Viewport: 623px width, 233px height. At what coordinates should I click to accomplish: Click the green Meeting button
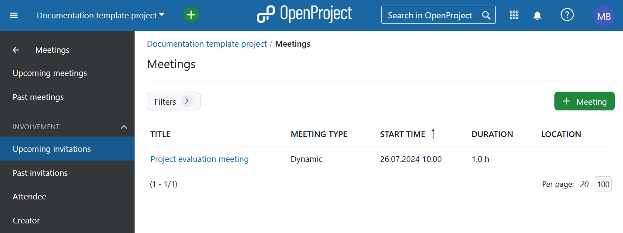584,101
